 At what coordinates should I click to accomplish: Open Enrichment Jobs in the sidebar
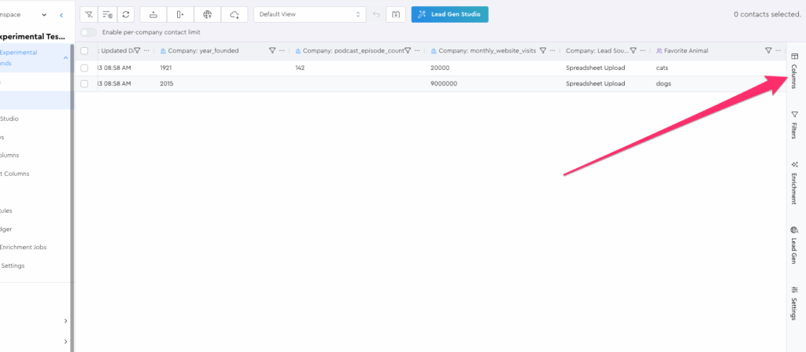[x=24, y=247]
